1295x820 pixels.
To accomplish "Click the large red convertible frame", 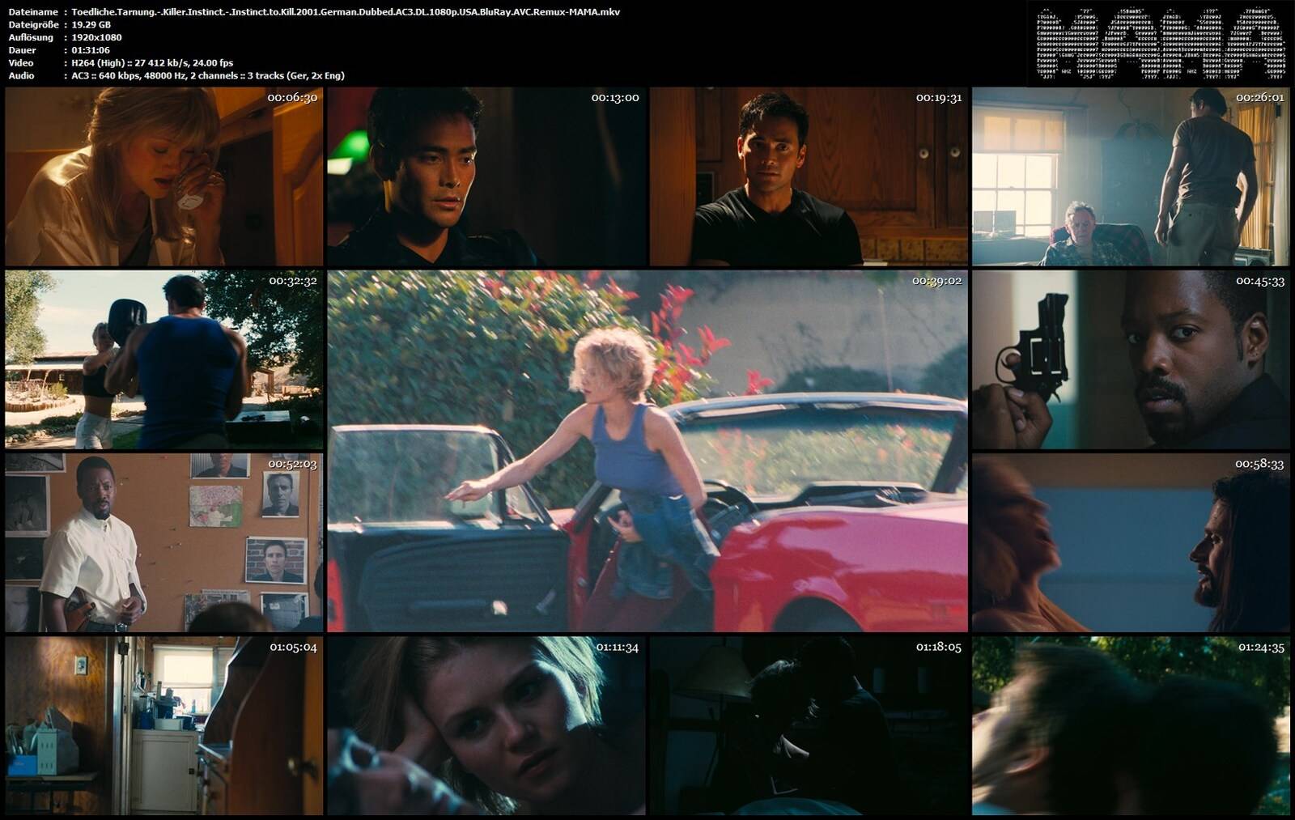I will click(x=647, y=451).
